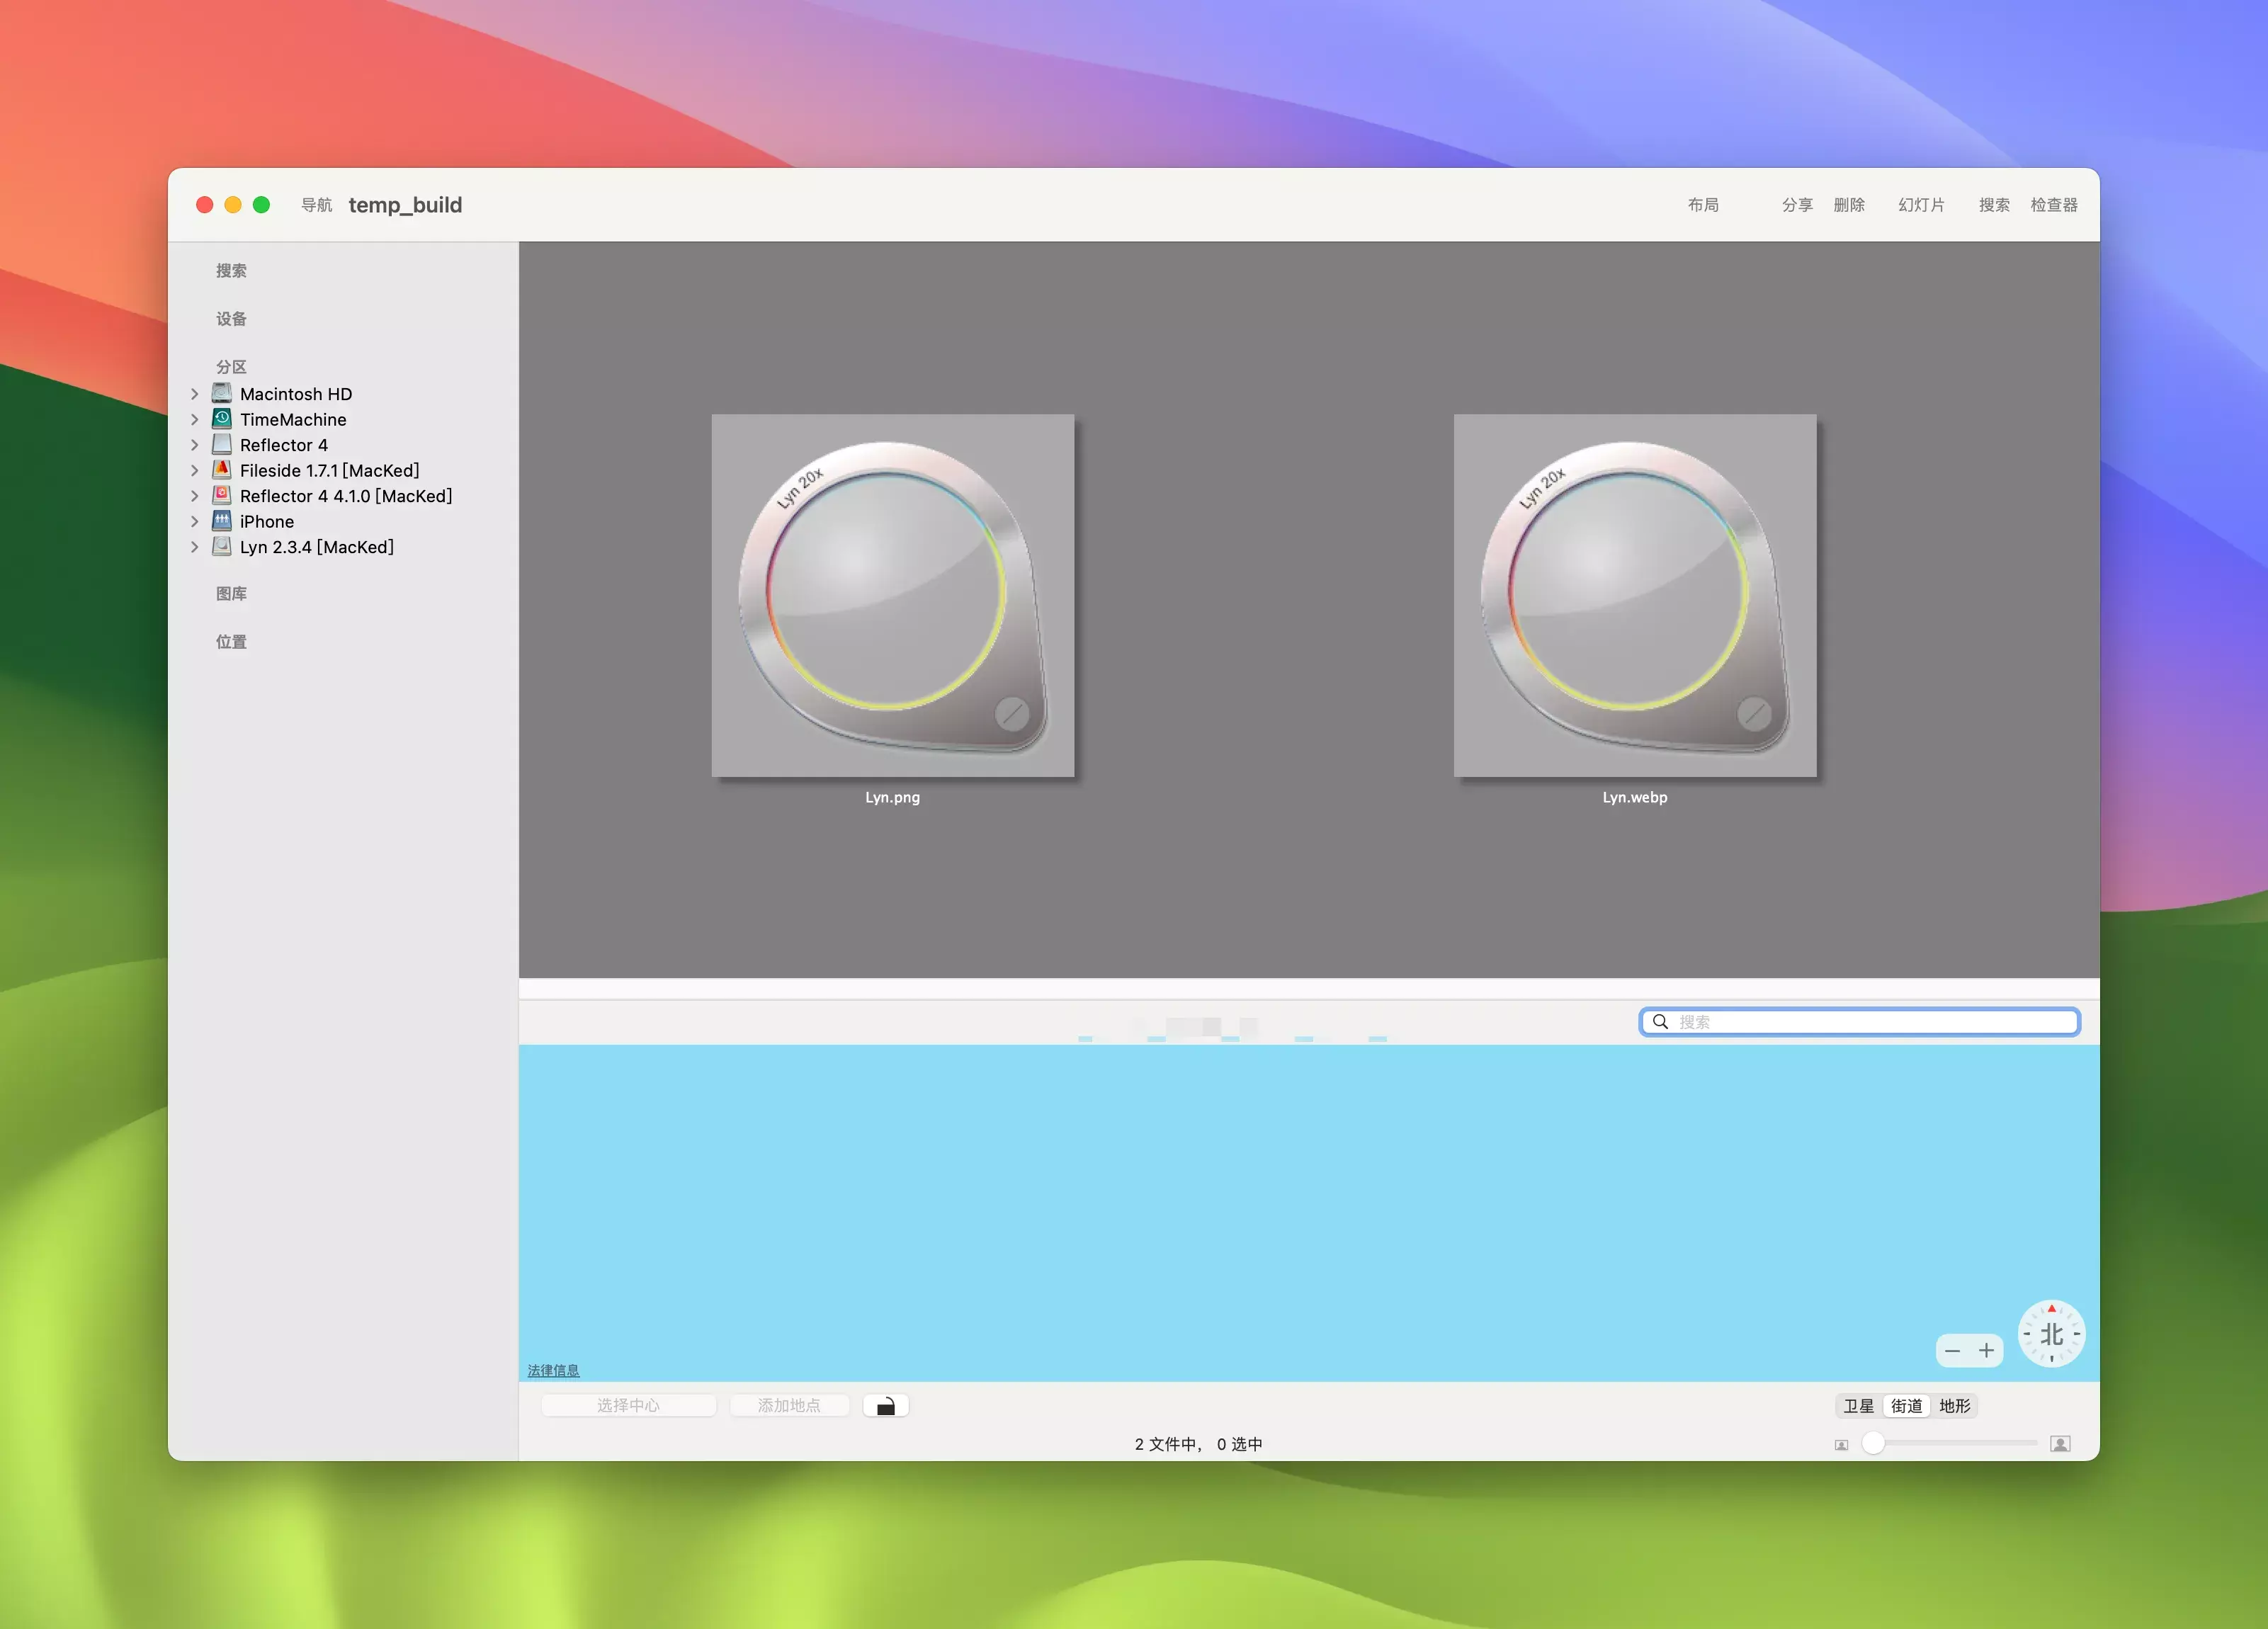Viewport: 2268px width, 1629px height.
Task: Open the 布局 layout toolbar item
Action: [1703, 205]
